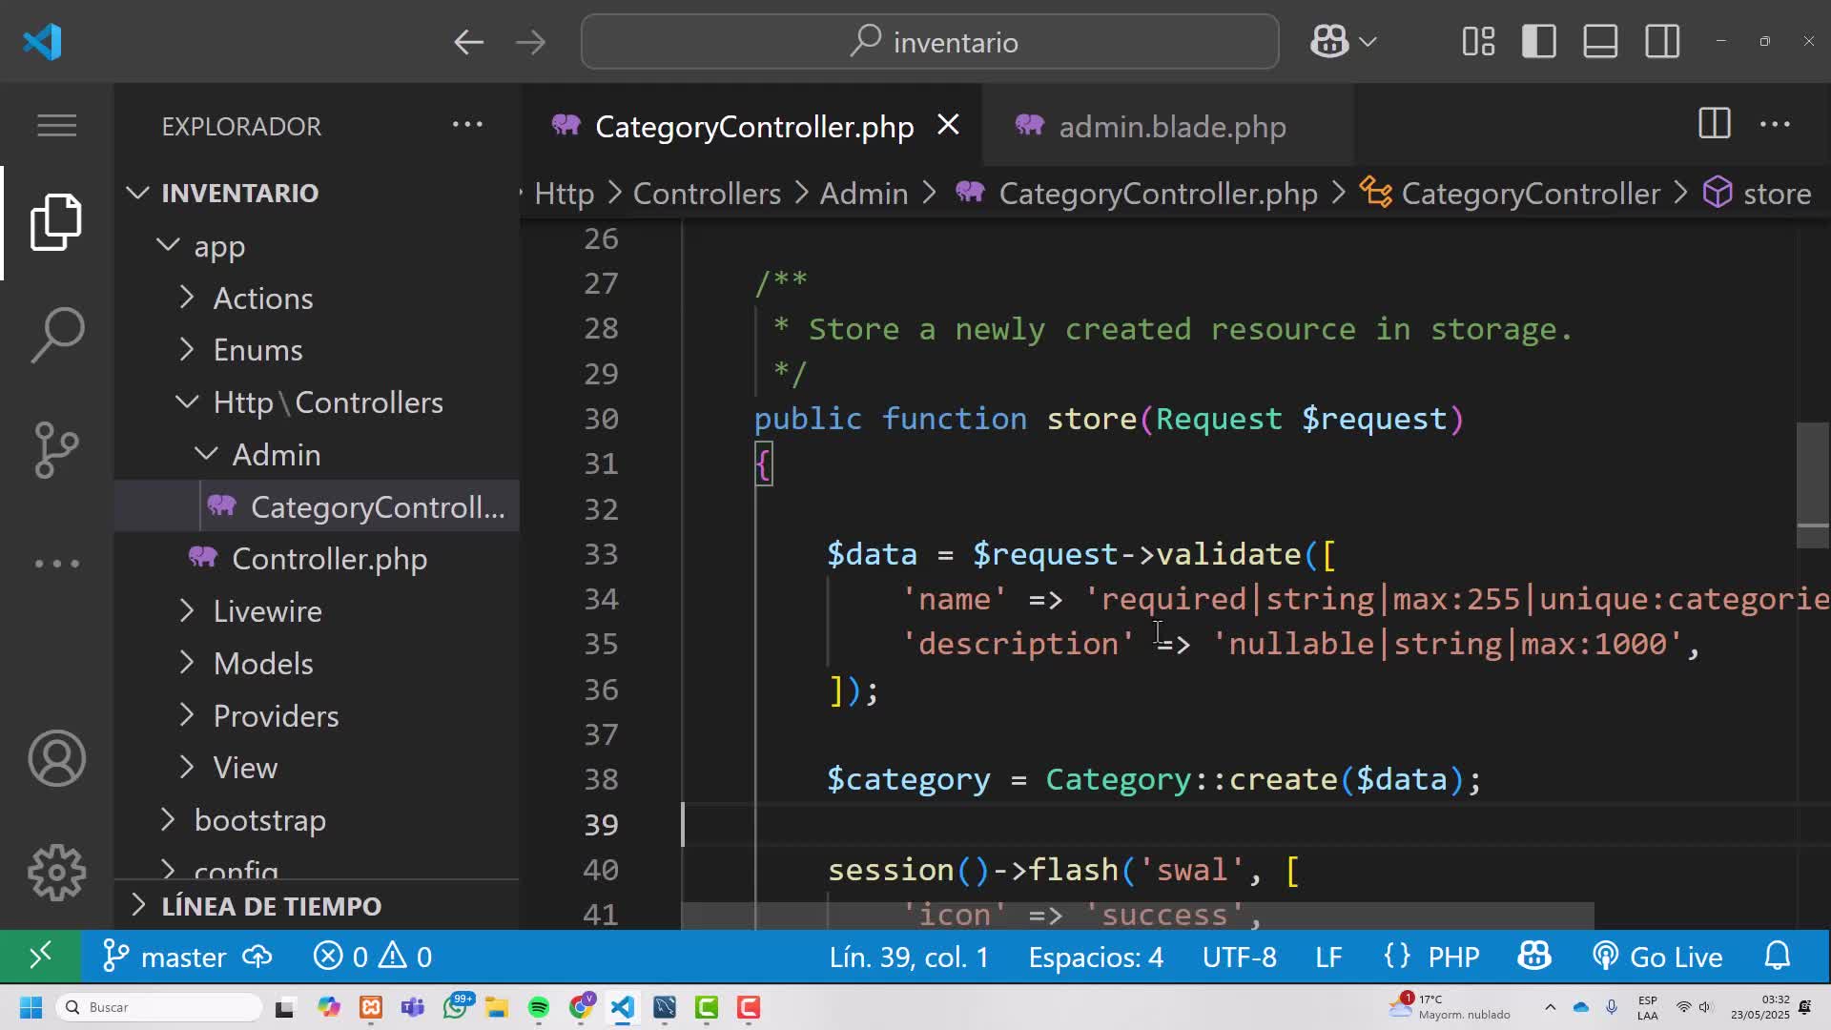Go forward with the right arrow
This screenshot has height=1030, width=1831.
[x=530, y=42]
